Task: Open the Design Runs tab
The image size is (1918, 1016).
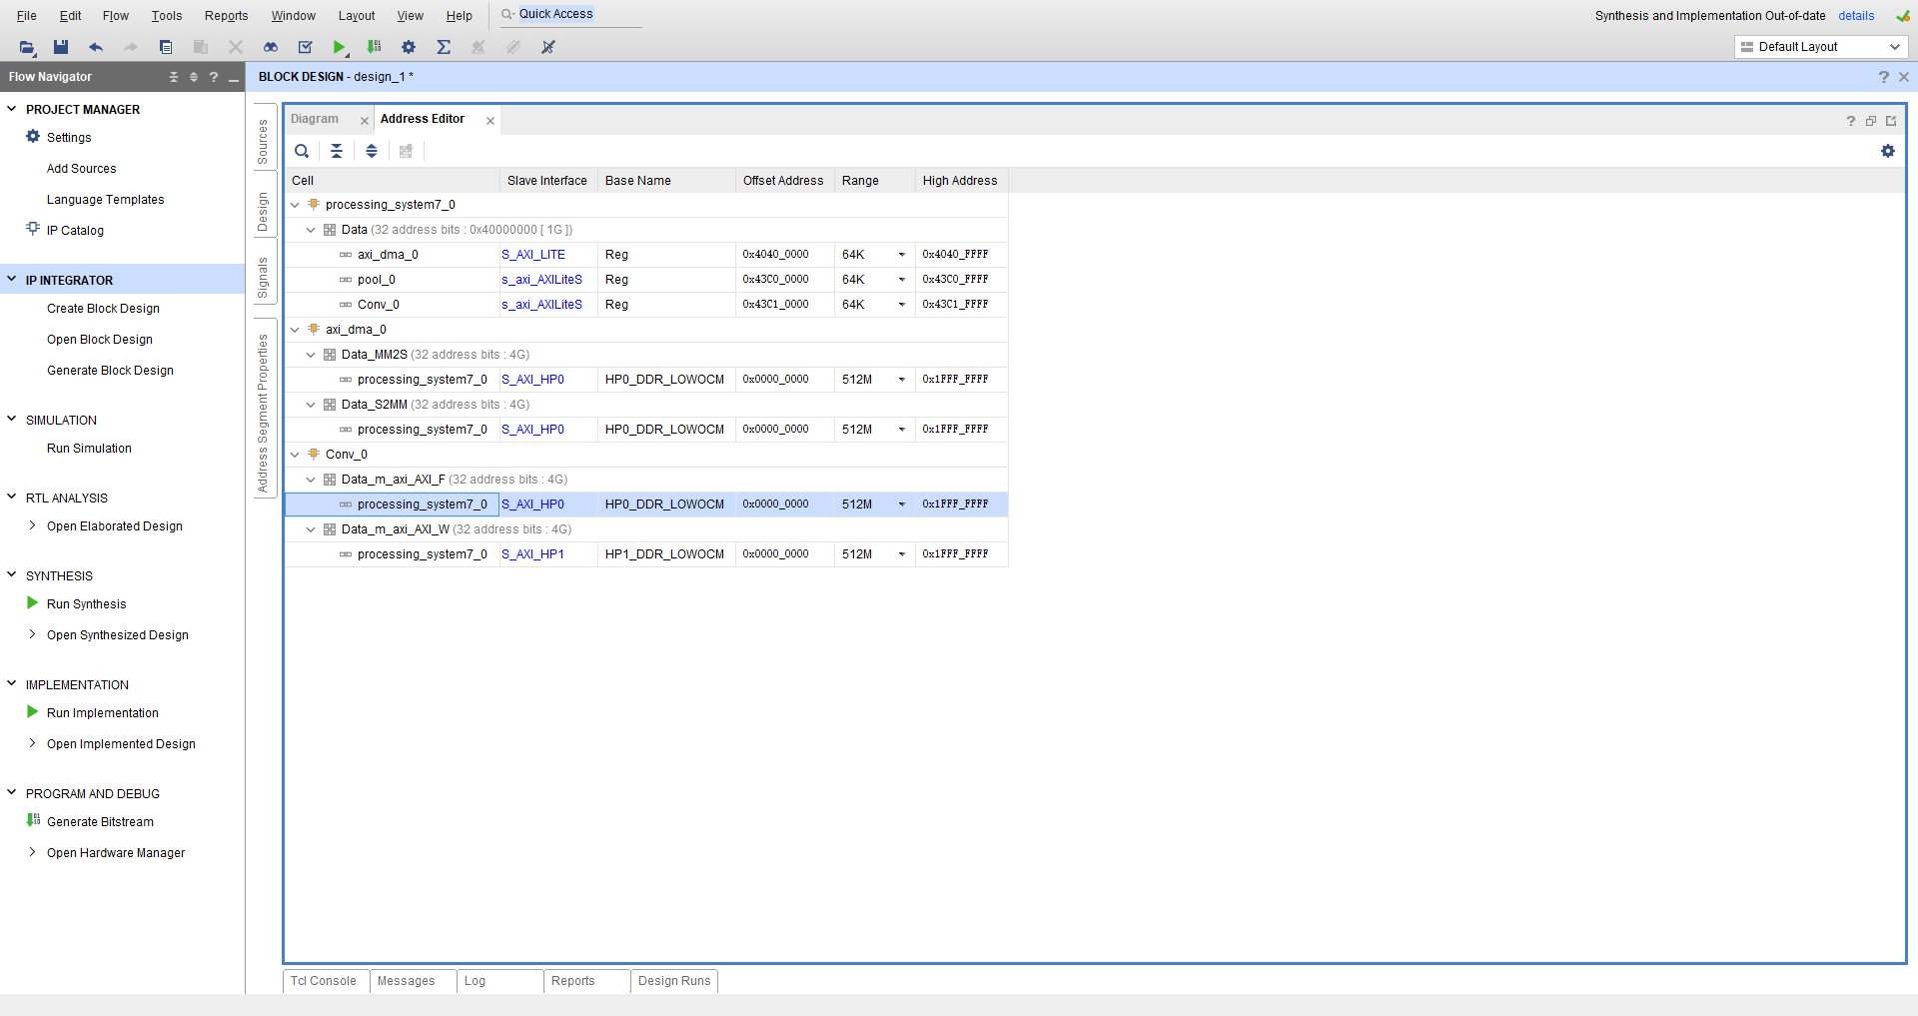Action: 674,981
